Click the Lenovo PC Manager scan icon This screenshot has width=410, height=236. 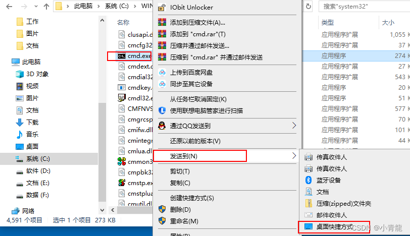[162, 111]
